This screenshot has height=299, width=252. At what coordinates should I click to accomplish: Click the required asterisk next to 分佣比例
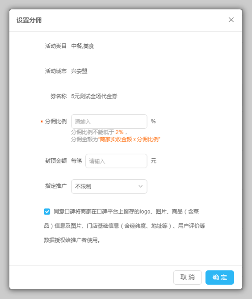click(42, 122)
